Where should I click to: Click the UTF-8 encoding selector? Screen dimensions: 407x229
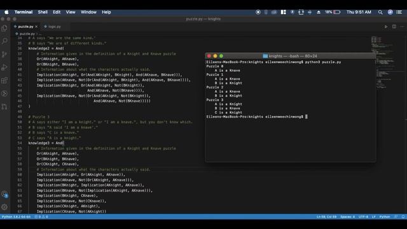click(x=363, y=217)
